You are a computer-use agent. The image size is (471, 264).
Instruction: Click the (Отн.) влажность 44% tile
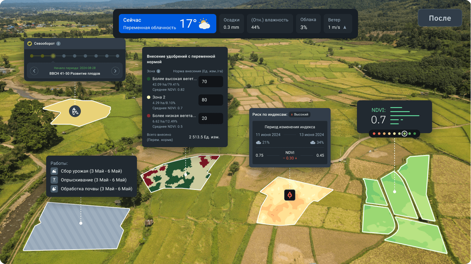[x=270, y=24]
